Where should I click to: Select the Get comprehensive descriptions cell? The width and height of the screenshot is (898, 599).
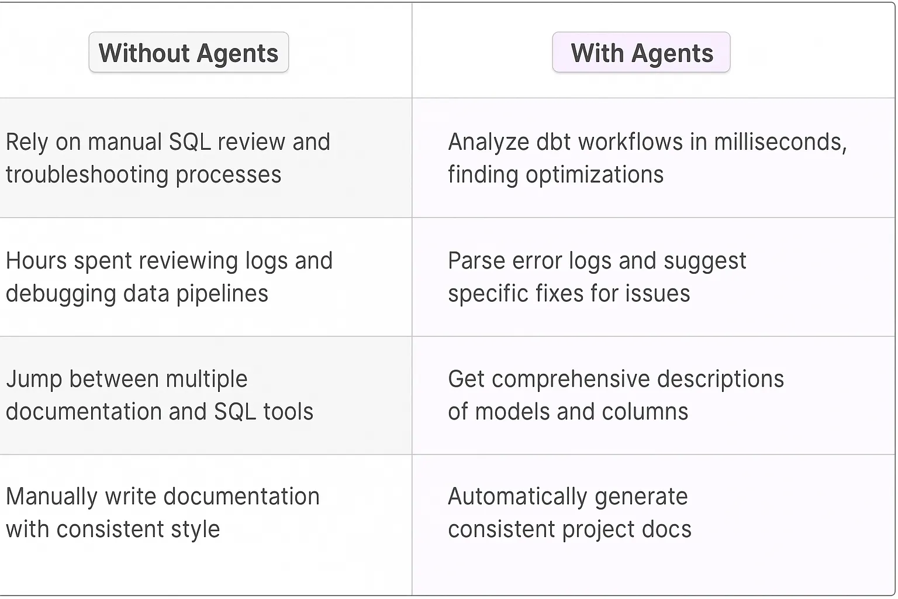pos(653,395)
